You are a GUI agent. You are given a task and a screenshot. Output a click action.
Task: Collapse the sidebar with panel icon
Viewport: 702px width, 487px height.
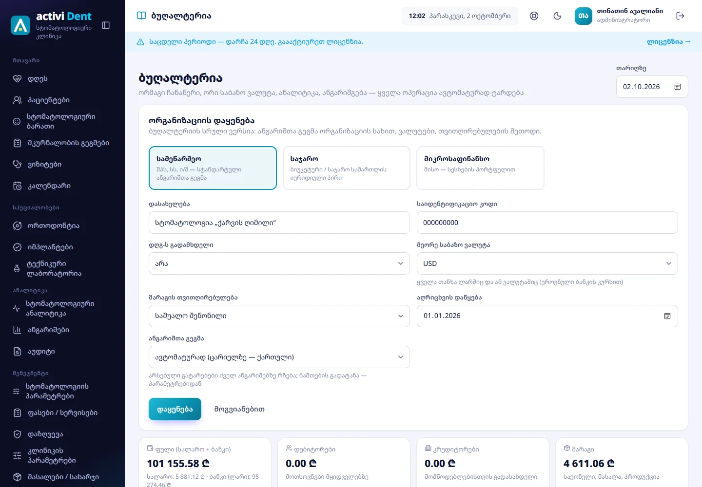point(106,25)
